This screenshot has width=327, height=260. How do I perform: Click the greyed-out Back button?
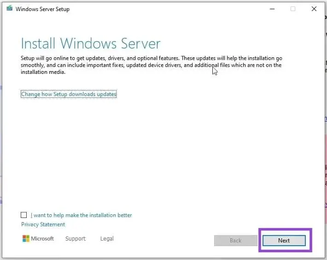(x=236, y=240)
